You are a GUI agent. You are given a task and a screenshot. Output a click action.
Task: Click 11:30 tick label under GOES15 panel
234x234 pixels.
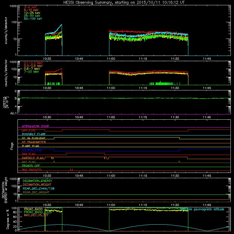pyautogui.click(x=175, y=117)
